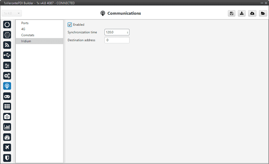Uncheck the Enabled checkbox
This screenshot has height=164, width=269.
(x=70, y=25)
